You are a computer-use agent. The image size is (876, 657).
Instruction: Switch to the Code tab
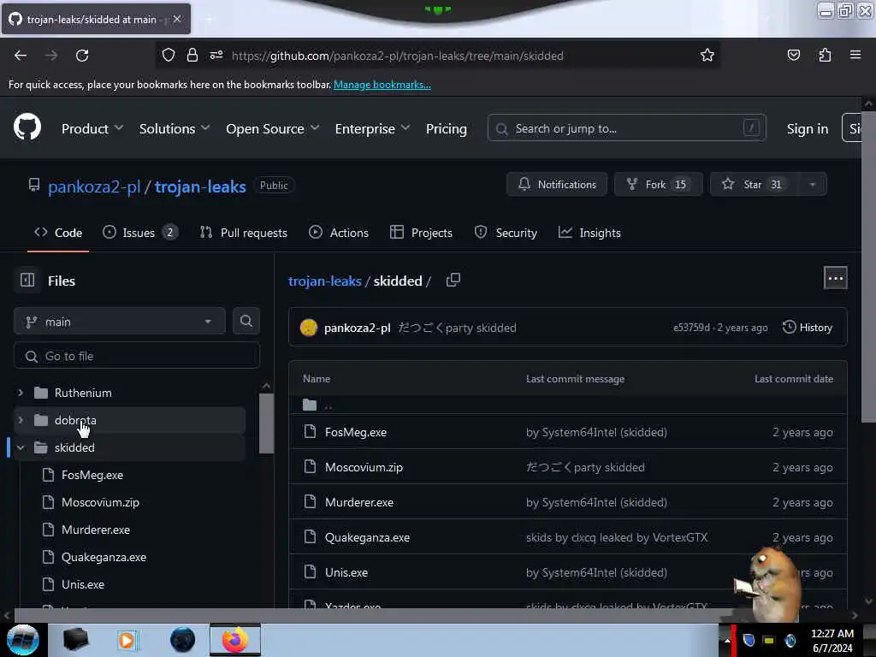58,233
